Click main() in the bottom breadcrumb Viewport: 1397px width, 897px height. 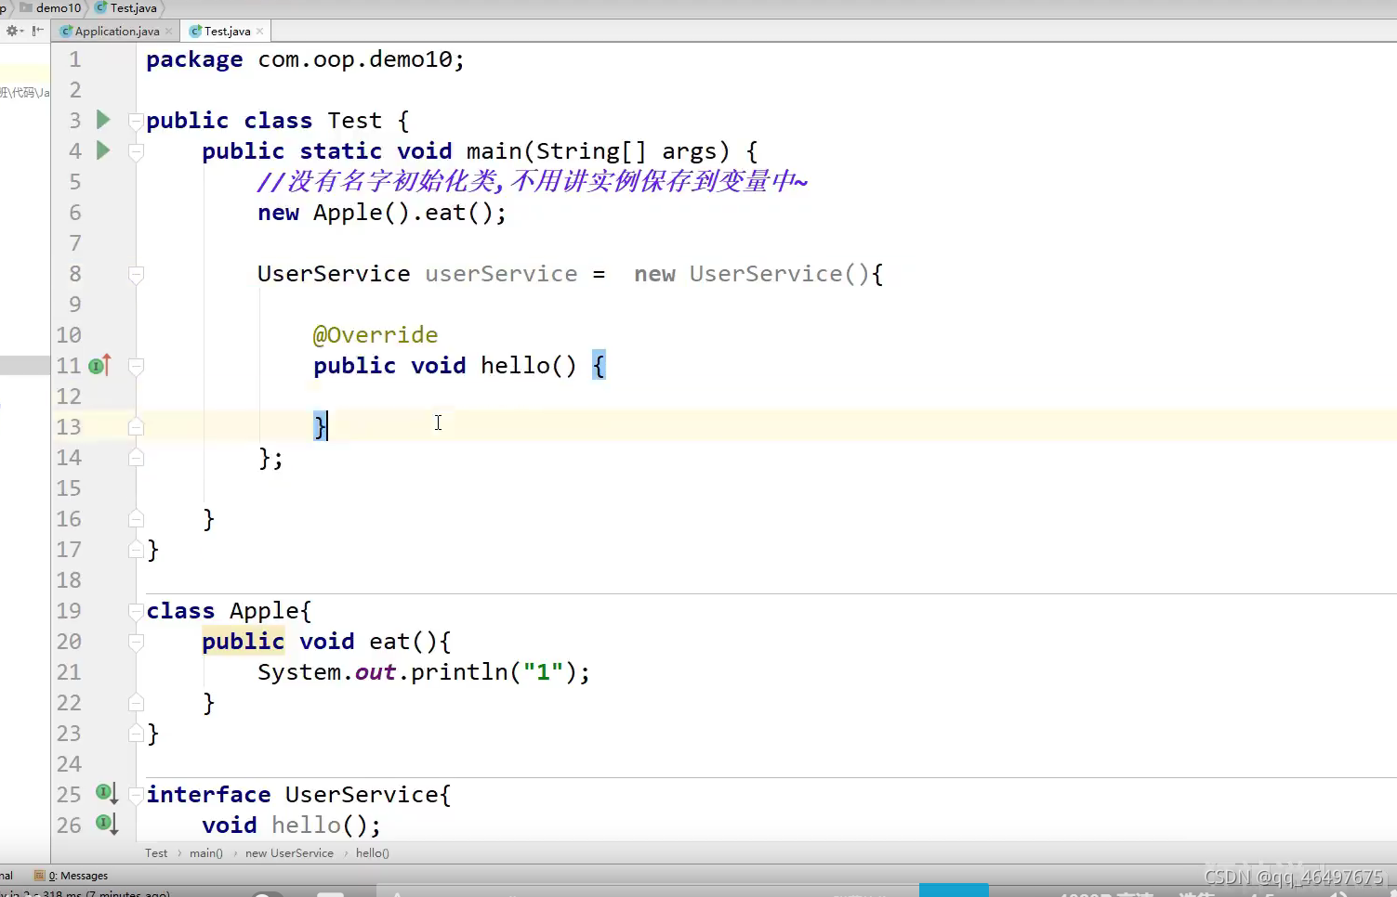(x=206, y=853)
